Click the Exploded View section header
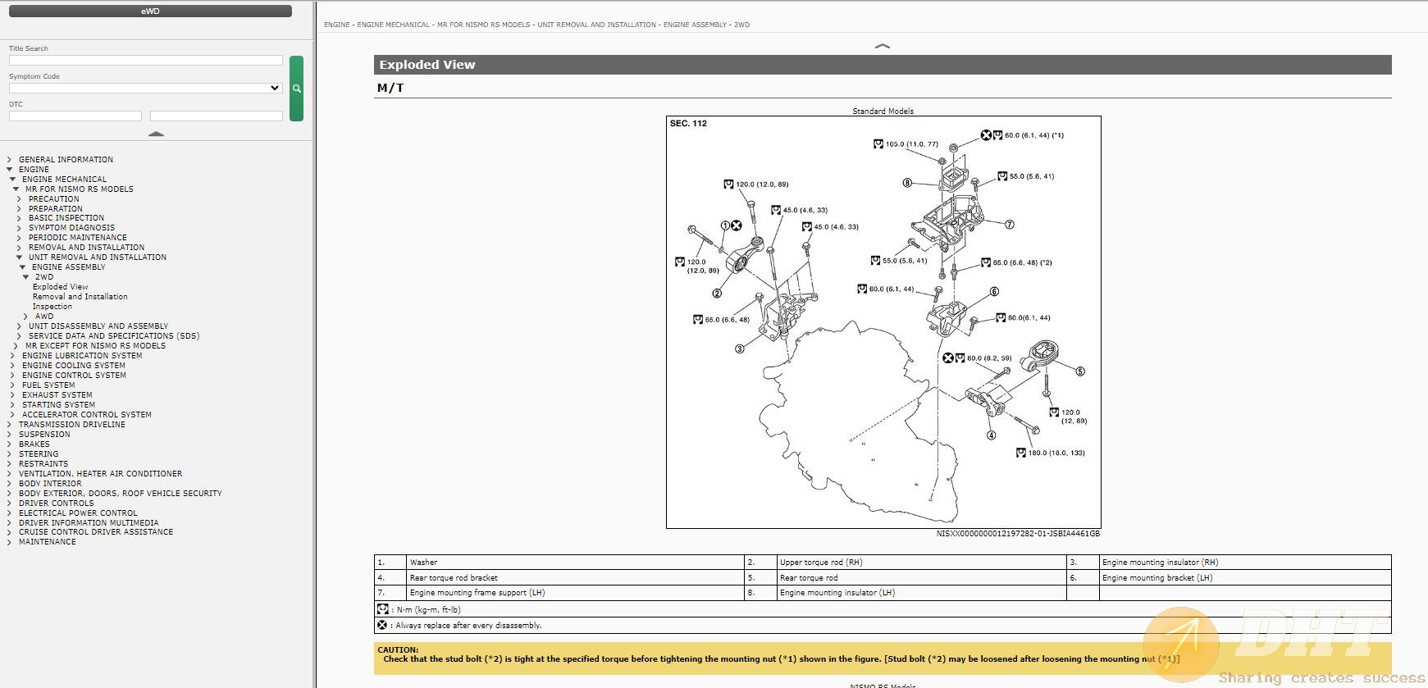Viewport: 1428px width, 688px height. (x=883, y=65)
